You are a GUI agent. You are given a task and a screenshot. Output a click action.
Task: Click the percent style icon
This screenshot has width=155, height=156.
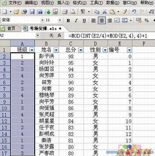tap(147, 20)
